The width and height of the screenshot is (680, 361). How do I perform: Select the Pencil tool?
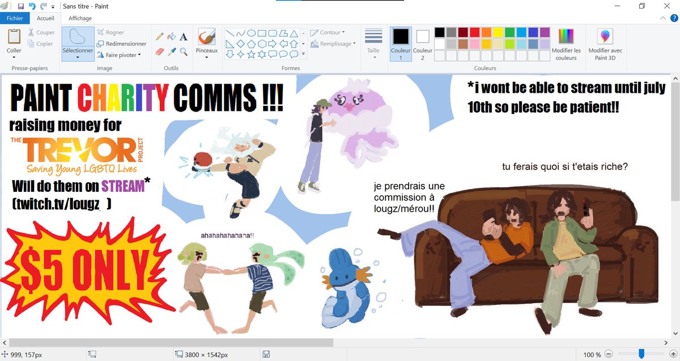160,37
